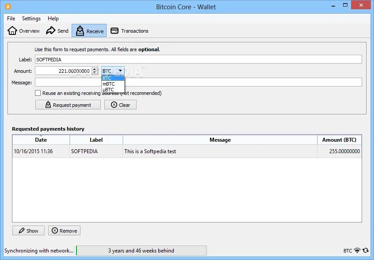Viewport: 374px width, 260px height.
Task: Open the Help menu
Action: click(53, 19)
